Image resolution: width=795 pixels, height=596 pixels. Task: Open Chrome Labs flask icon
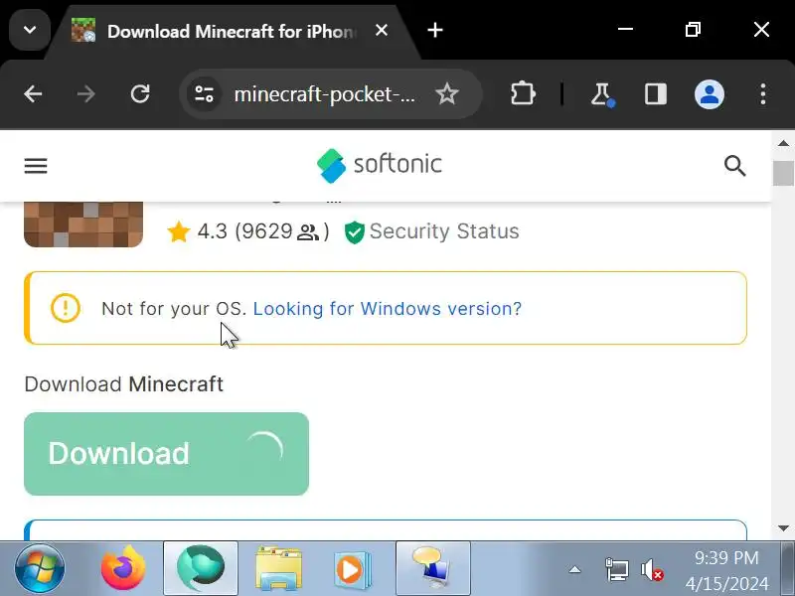pos(602,94)
